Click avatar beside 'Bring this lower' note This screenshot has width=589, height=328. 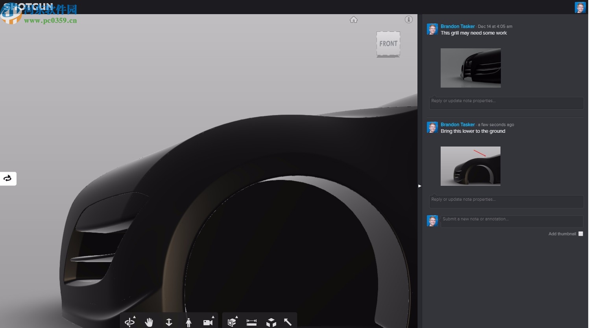pyautogui.click(x=432, y=127)
